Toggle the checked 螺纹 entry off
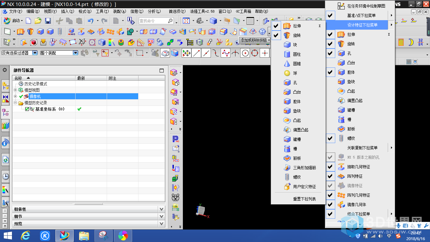The width and height of the screenshot is (430, 242). (330, 138)
